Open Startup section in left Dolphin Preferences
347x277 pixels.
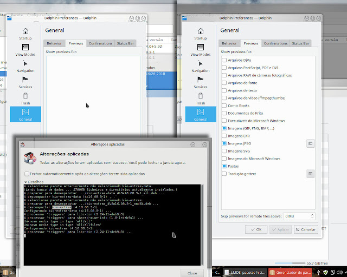coord(25,34)
